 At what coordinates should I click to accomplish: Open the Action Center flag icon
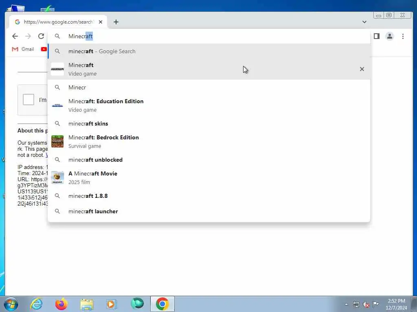(375, 304)
